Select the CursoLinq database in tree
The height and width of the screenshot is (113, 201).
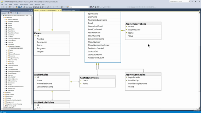click(10, 43)
